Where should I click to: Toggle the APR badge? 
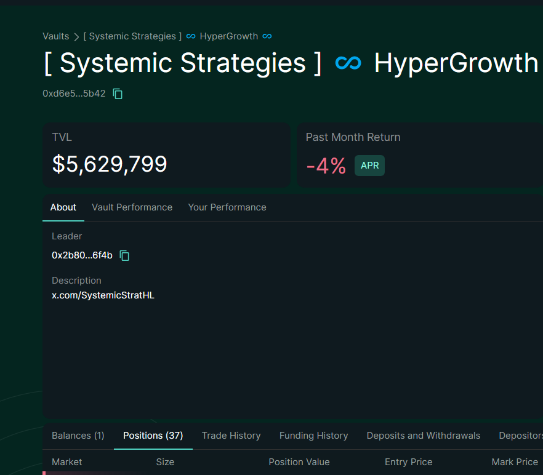[369, 166]
